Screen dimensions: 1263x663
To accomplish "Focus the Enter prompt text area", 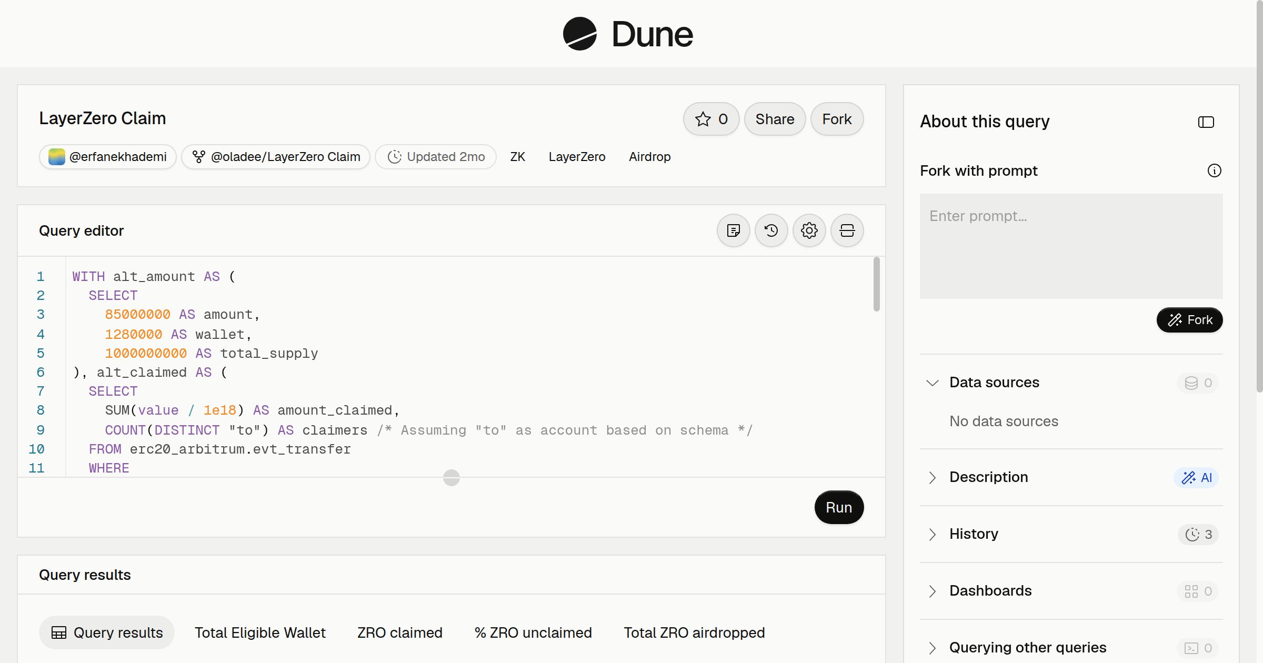I will (x=1071, y=246).
